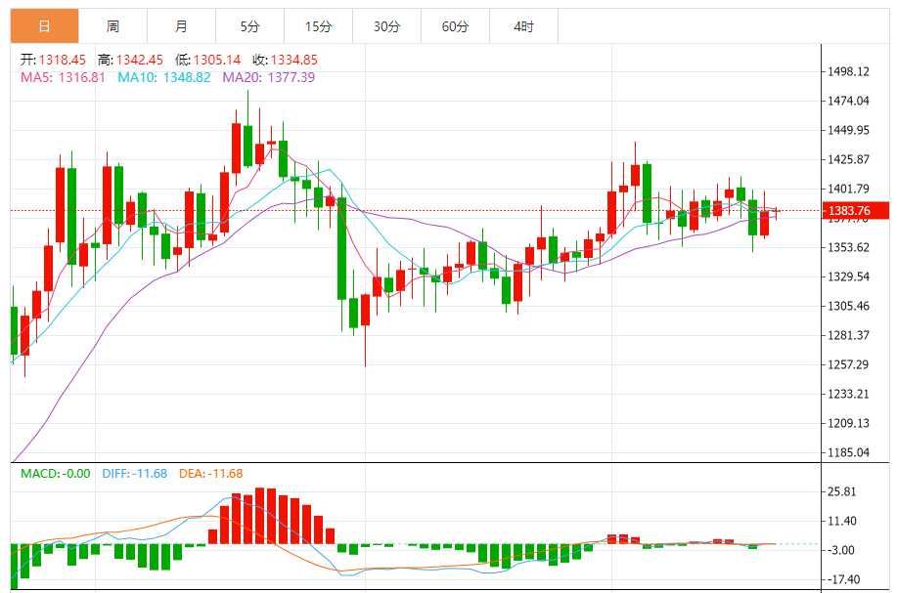Open the 60分 timeframe tab
This screenshot has width=897, height=593.
456,26
